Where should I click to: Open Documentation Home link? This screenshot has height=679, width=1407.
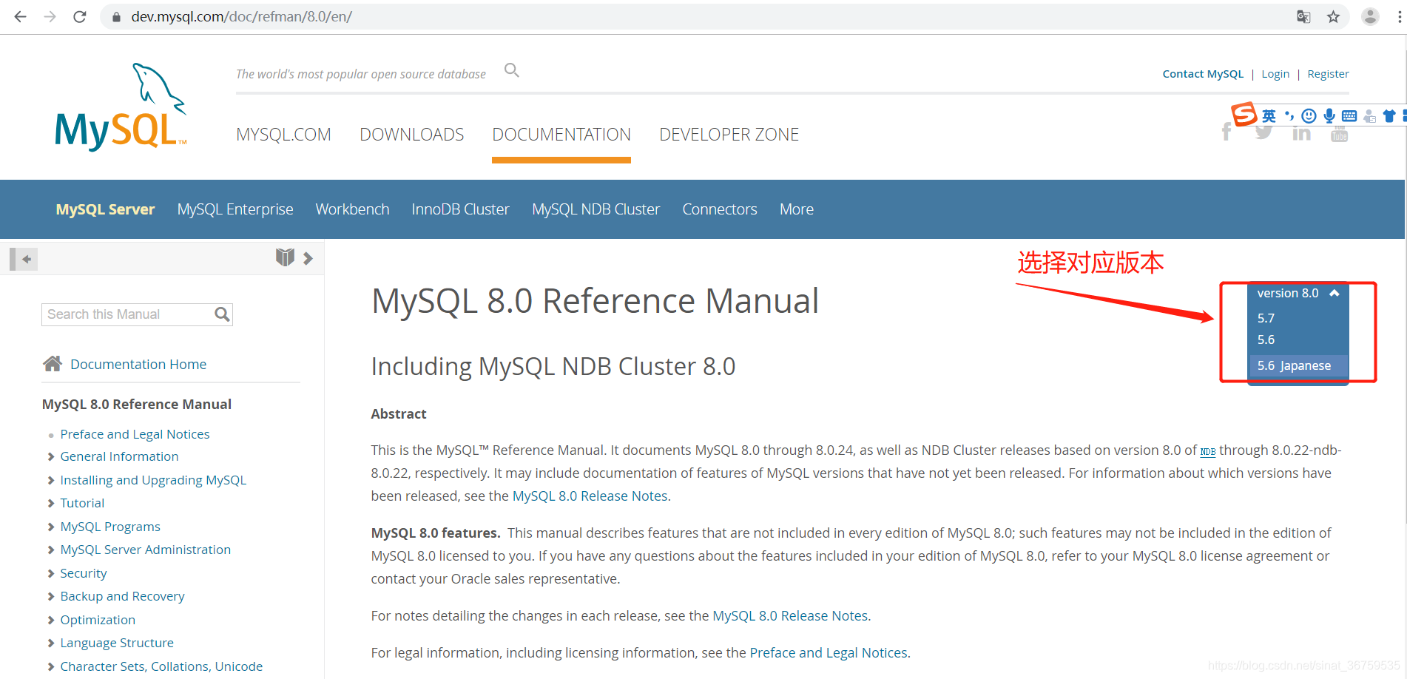[x=138, y=364]
